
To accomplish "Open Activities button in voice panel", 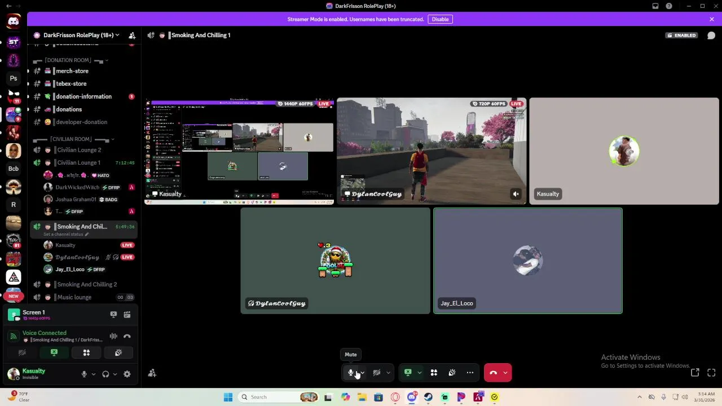I will (x=86, y=352).
